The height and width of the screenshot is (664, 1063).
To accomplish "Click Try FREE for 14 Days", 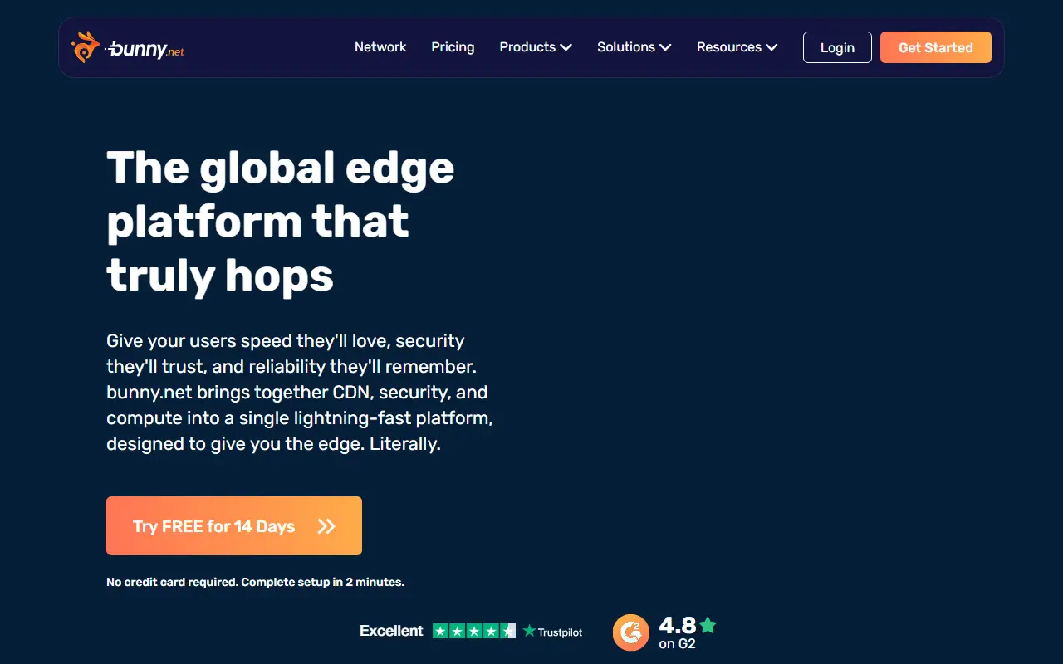I will [x=234, y=525].
